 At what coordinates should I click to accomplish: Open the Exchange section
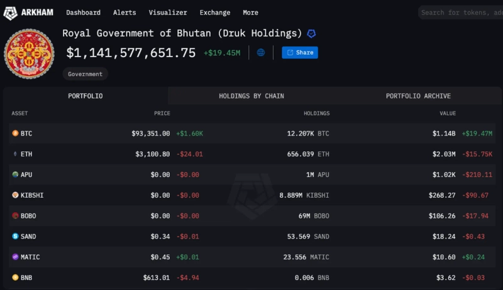(215, 13)
